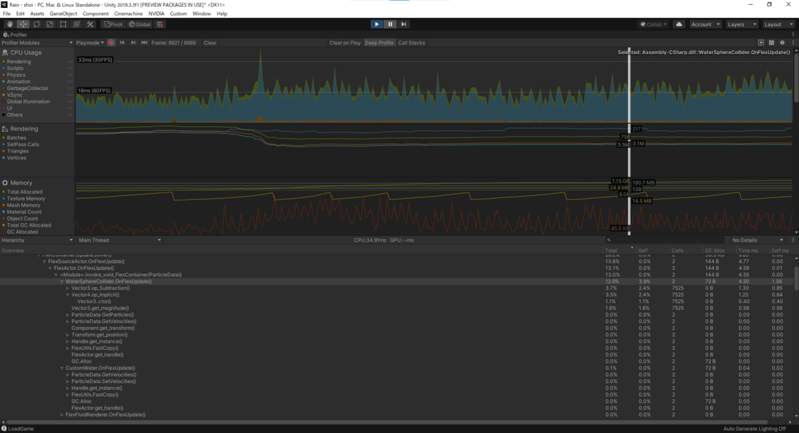
Task: Select the Rect transform tool
Action: pyautogui.click(x=63, y=24)
